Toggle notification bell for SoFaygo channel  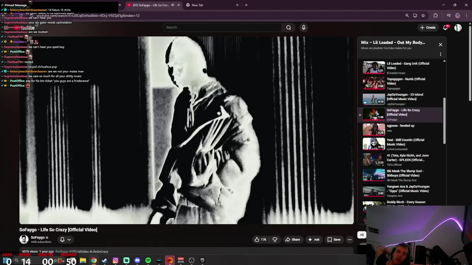[x=62, y=240]
